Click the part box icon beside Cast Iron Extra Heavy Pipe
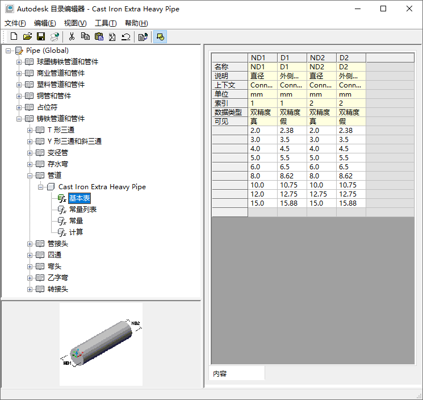Image resolution: width=423 pixels, height=400 pixels. point(51,187)
